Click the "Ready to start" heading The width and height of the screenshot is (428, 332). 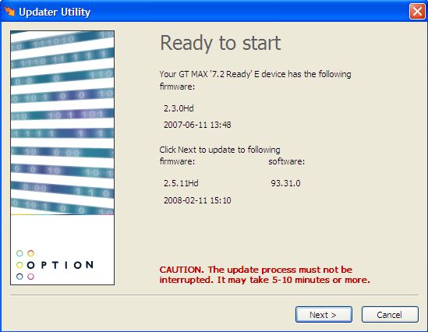(x=220, y=43)
